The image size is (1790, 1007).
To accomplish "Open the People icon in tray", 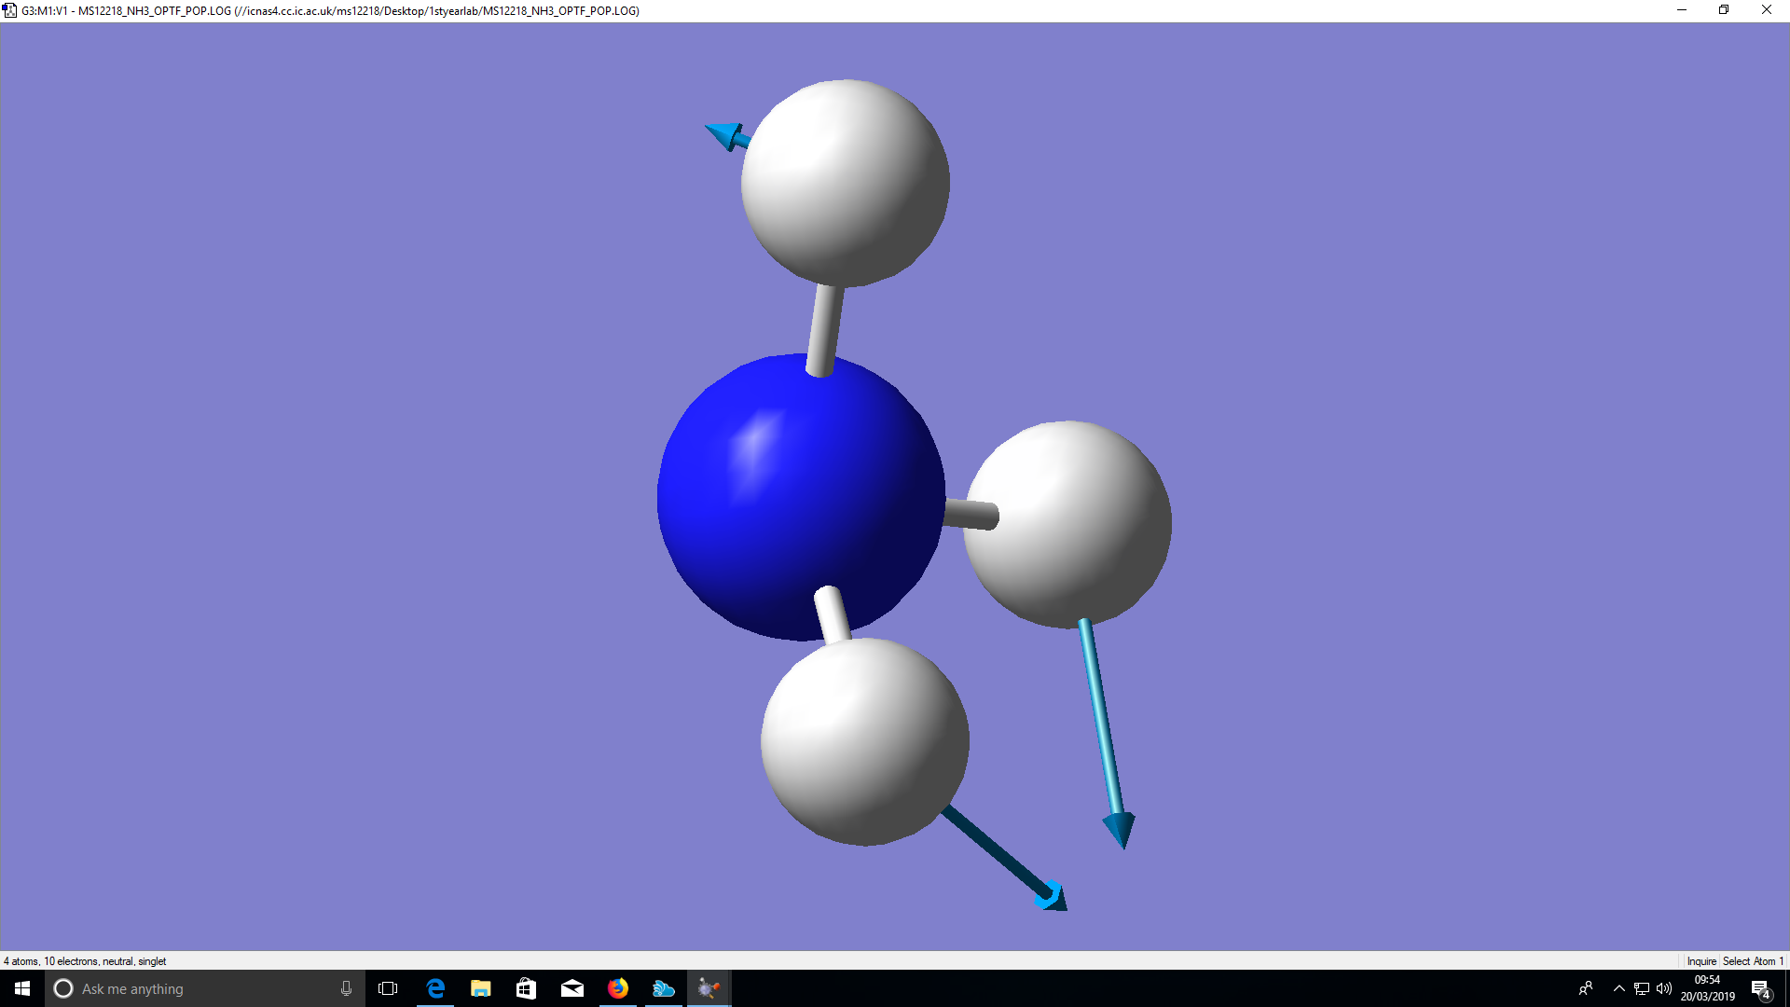I will pos(1585,988).
